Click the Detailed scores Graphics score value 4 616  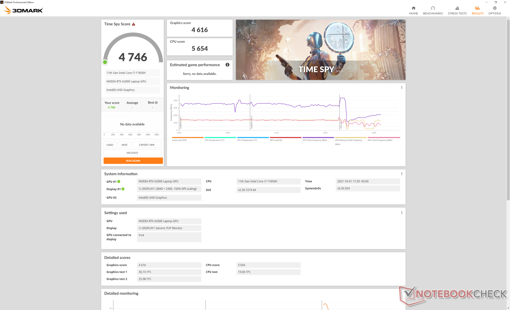pyautogui.click(x=169, y=265)
